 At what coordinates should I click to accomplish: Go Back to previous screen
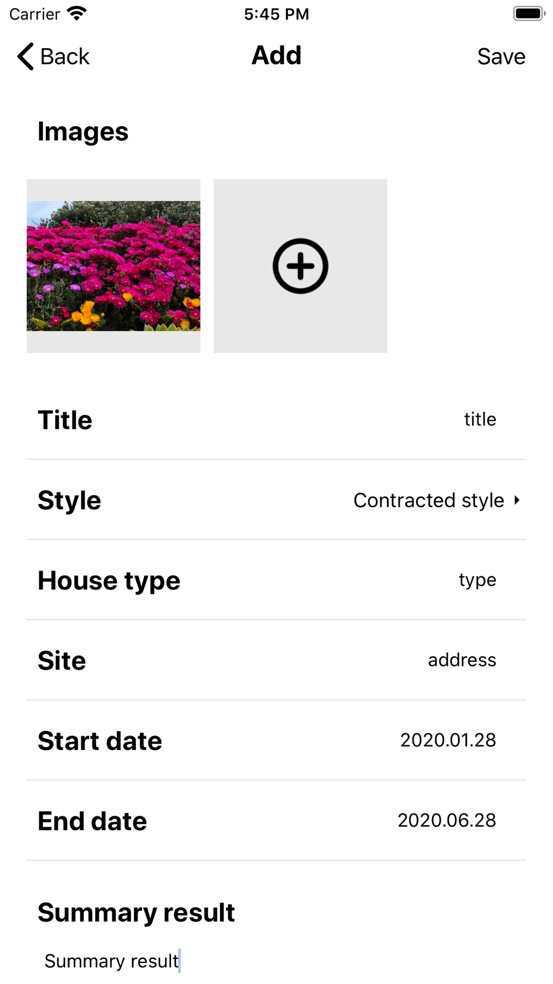click(x=53, y=56)
